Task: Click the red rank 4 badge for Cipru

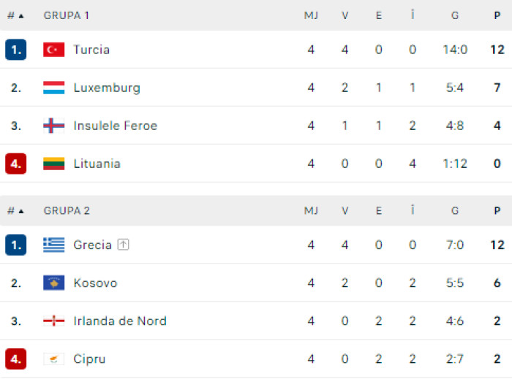Action: [15, 359]
